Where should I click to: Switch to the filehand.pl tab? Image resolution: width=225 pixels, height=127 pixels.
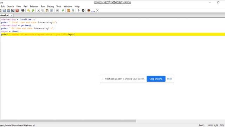pyautogui.click(x=4, y=15)
